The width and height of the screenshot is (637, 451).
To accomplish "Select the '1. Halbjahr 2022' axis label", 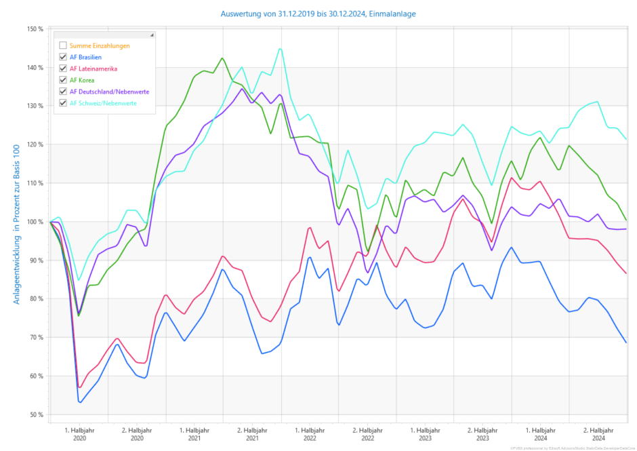I will [309, 434].
